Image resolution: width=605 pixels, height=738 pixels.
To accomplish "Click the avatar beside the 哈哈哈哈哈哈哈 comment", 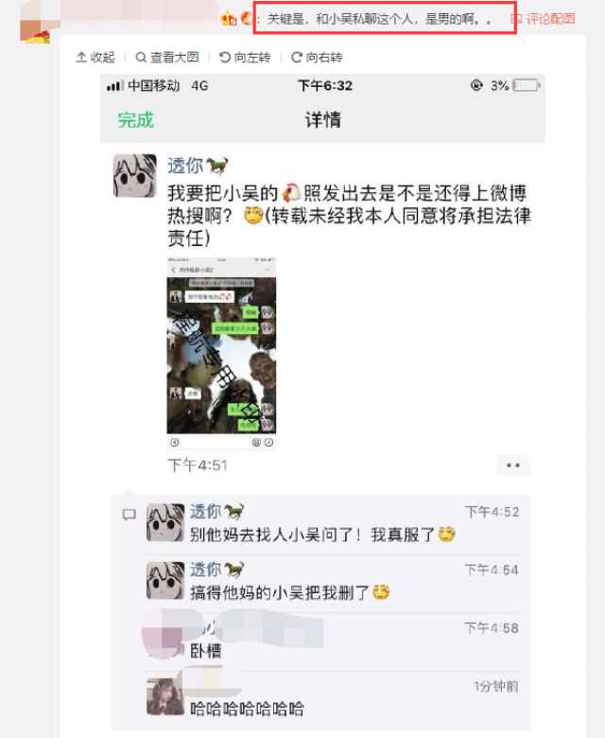I will 165,696.
